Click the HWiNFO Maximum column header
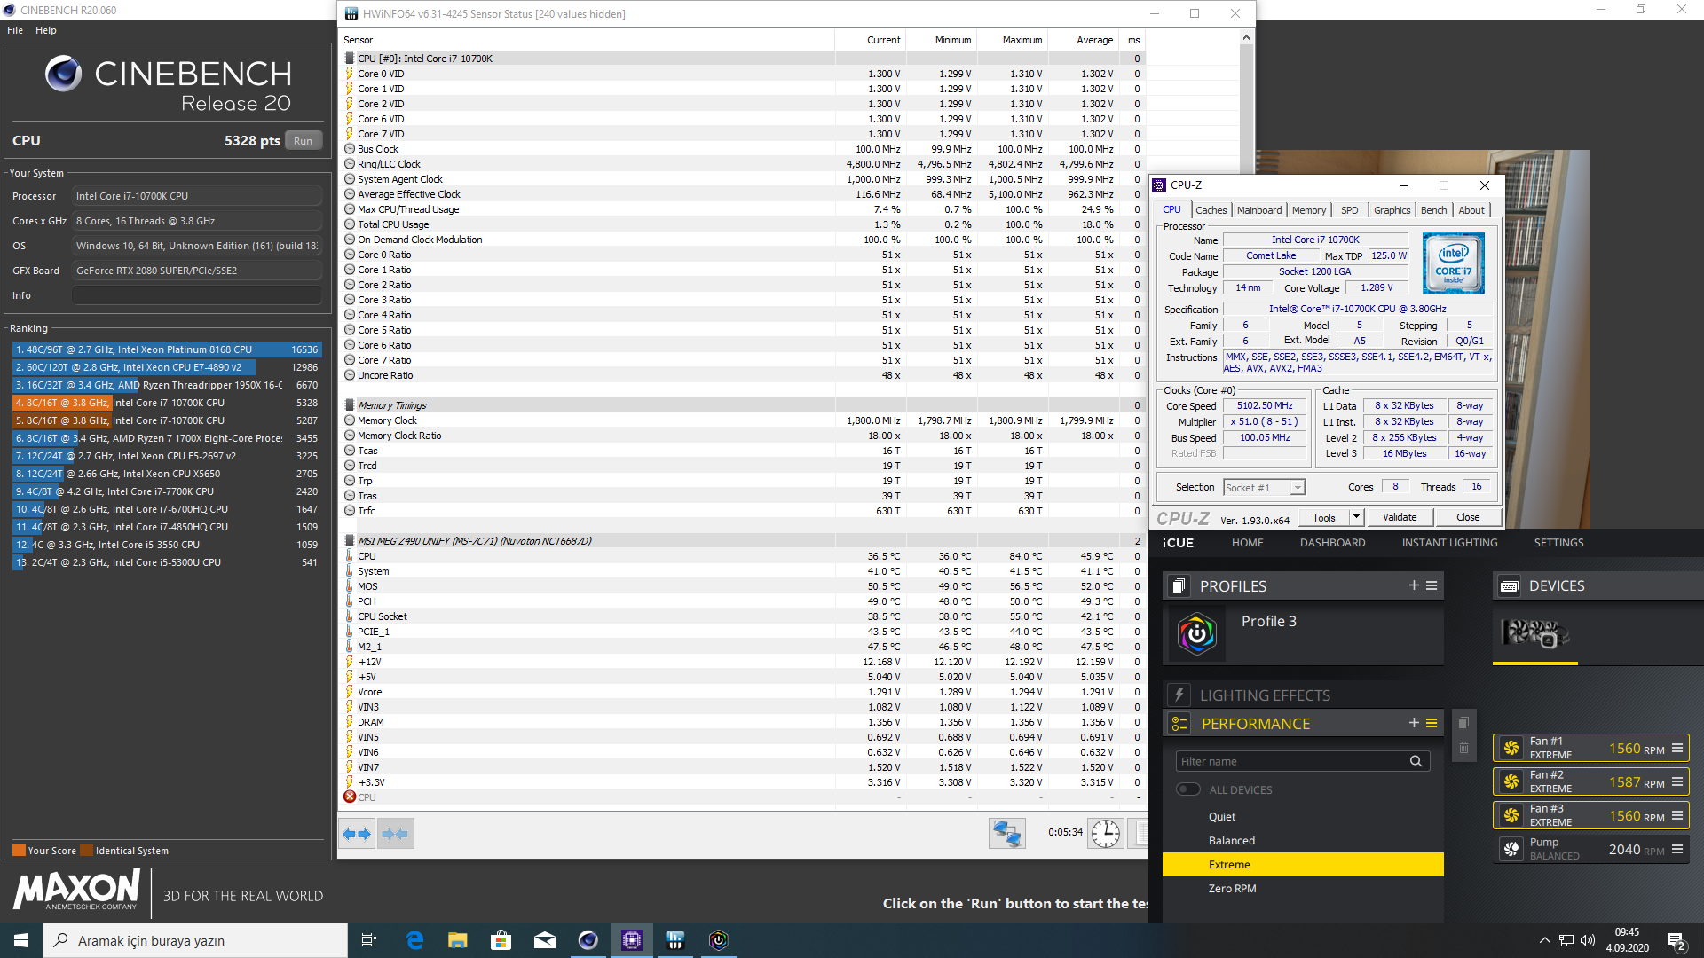The image size is (1704, 958). click(x=1012, y=40)
